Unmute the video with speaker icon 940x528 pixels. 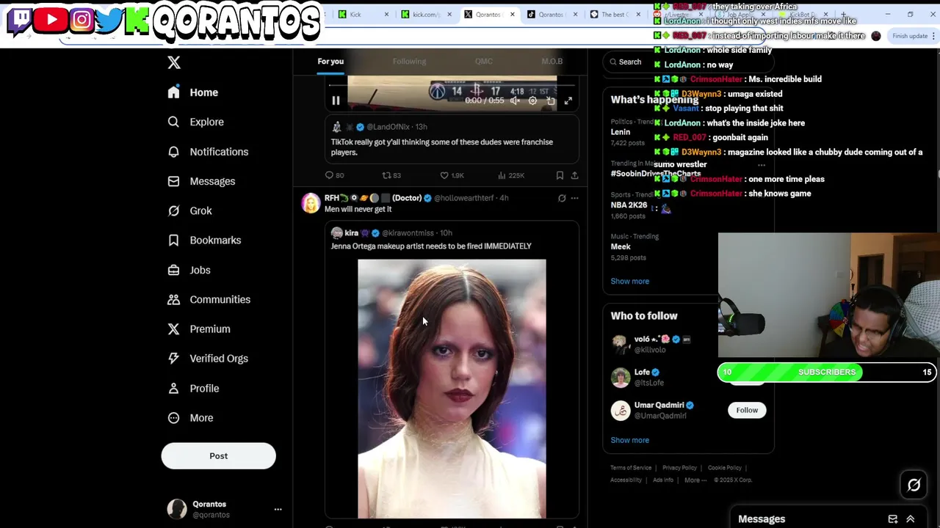click(515, 100)
